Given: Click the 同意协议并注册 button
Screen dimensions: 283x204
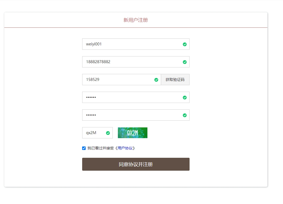Looking at the screenshot, I should click(136, 164).
